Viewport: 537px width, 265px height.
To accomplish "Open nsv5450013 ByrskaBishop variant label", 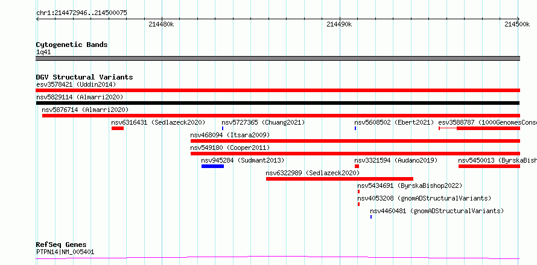I will [x=498, y=160].
